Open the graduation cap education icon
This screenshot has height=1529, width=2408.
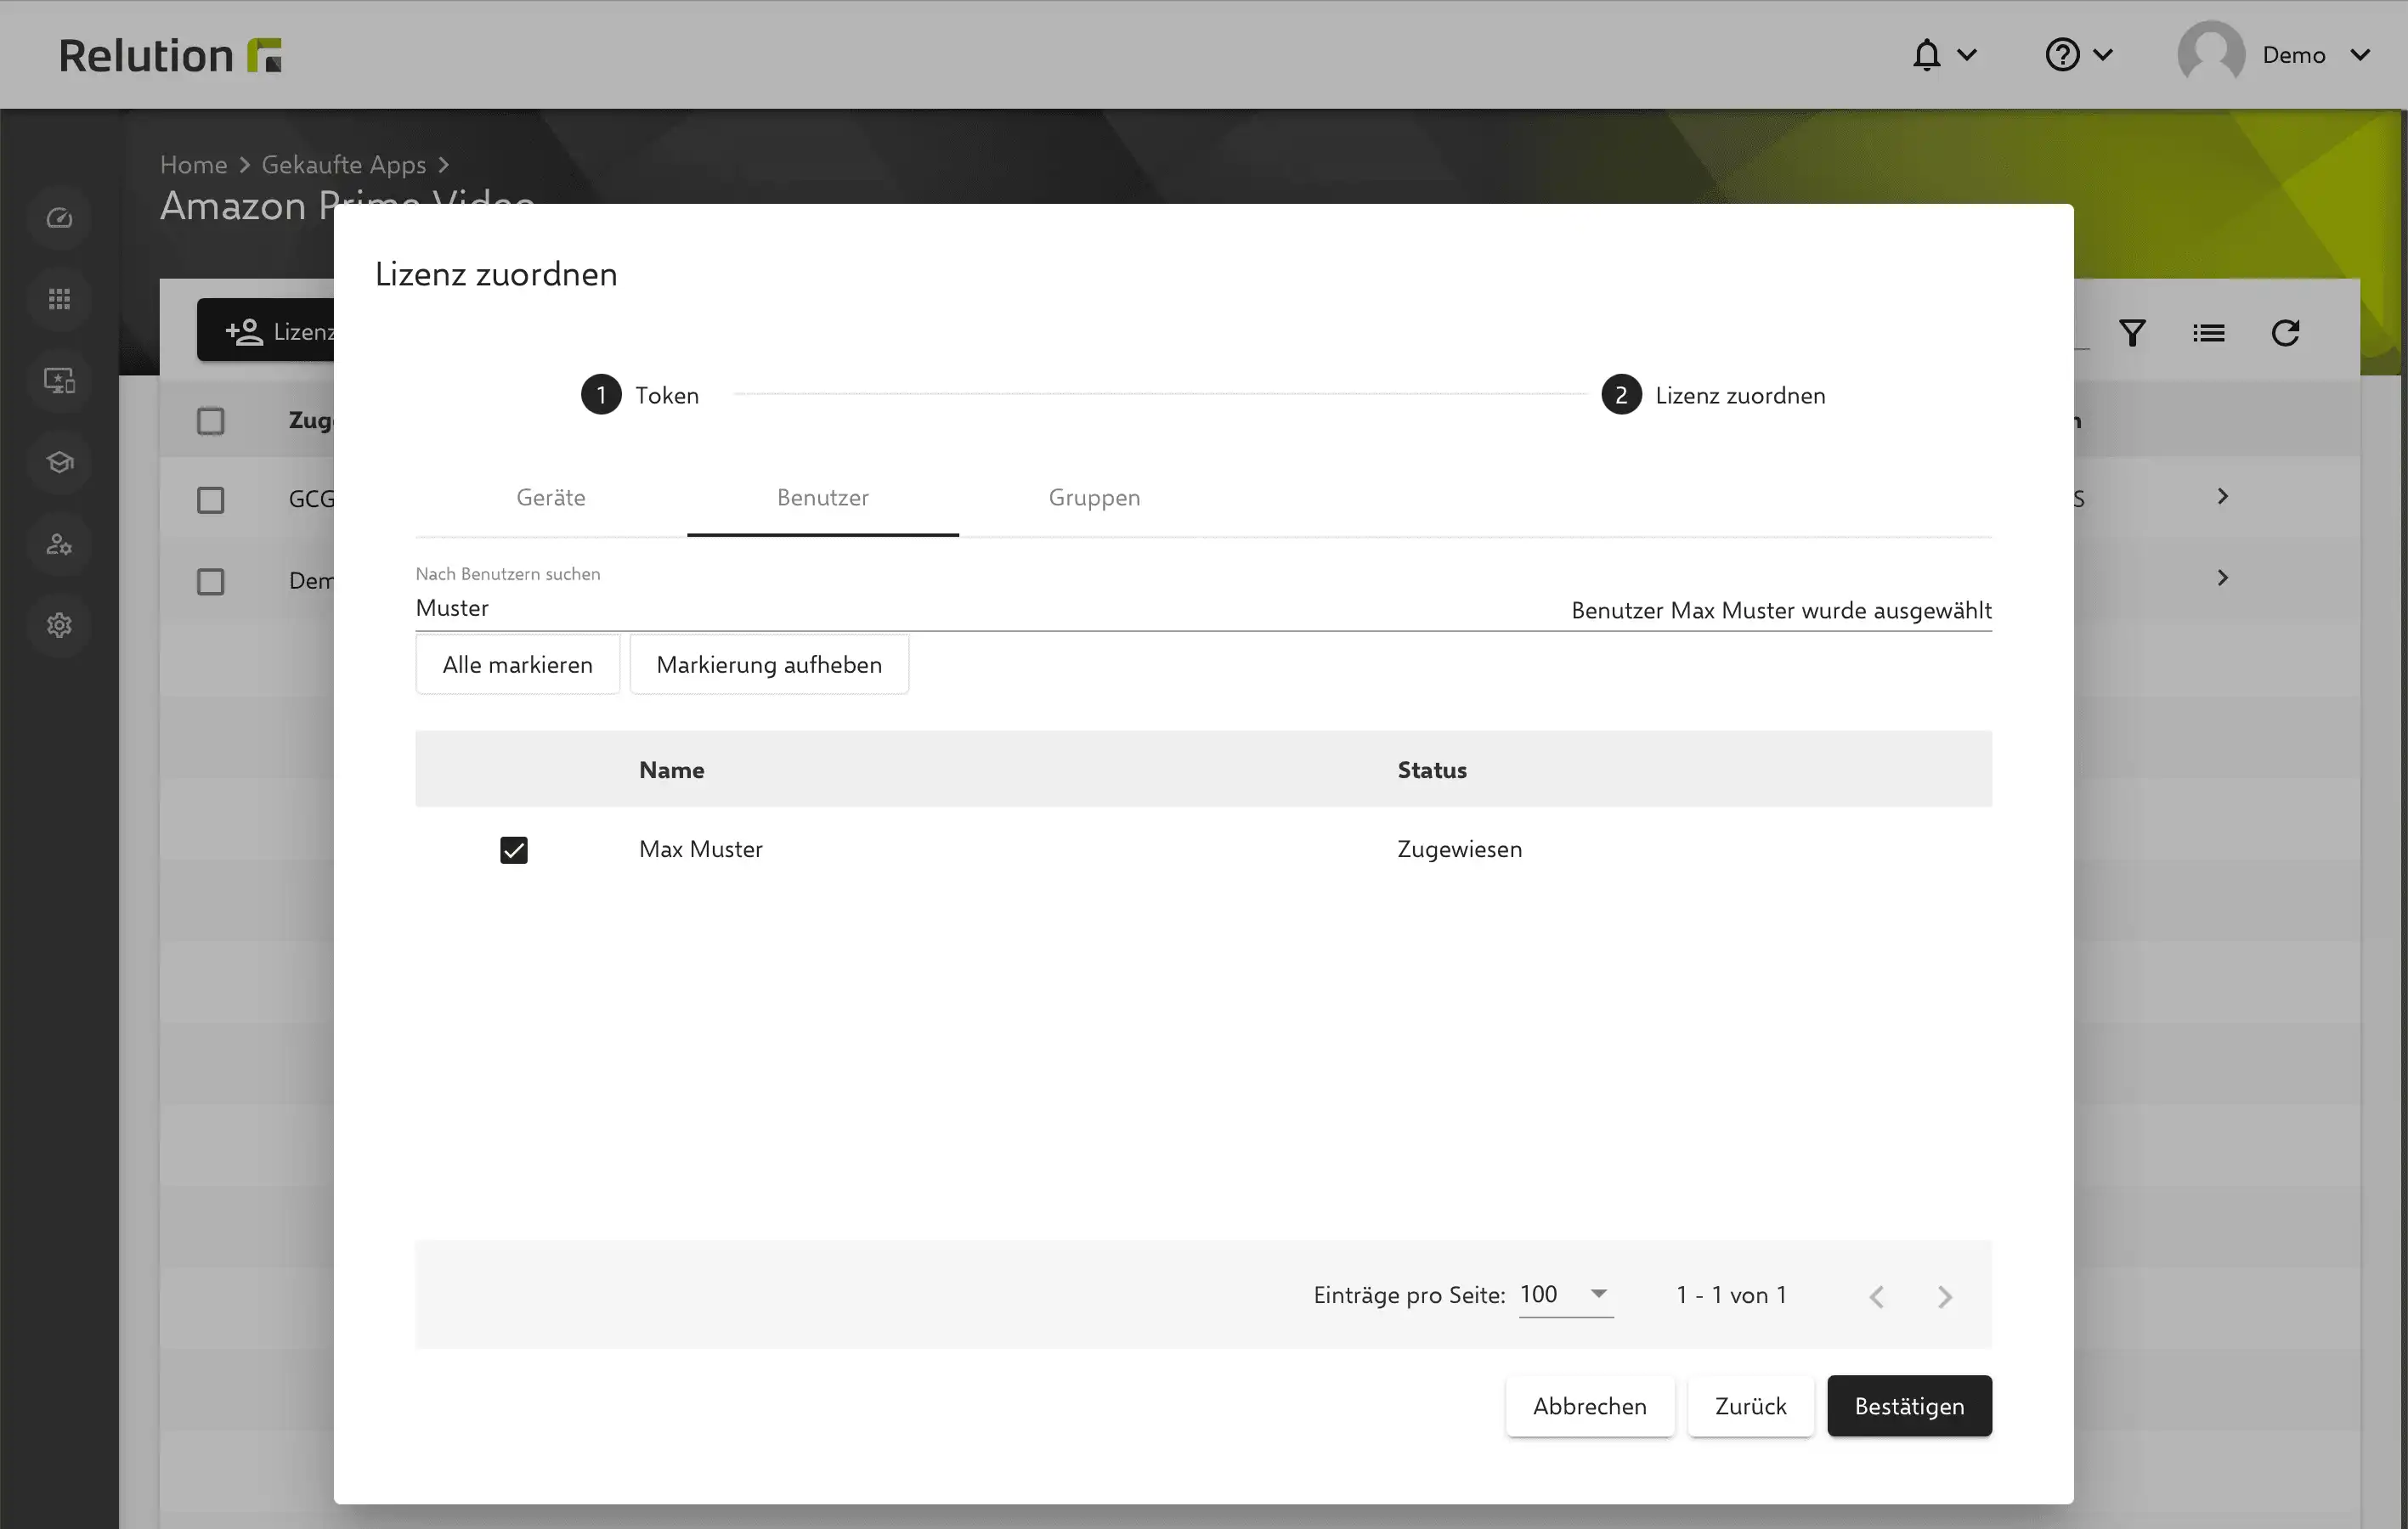click(x=59, y=462)
